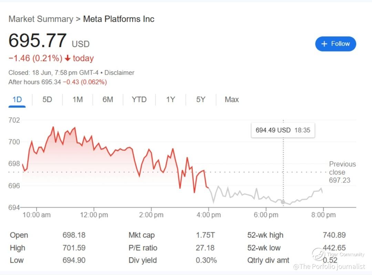The image size is (372, 275).
Task: Select the Max range tab
Action: pos(231,99)
